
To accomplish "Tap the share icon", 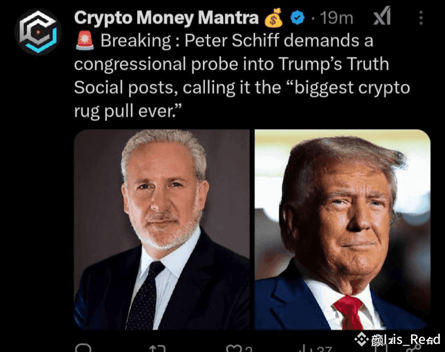I will coord(414,349).
